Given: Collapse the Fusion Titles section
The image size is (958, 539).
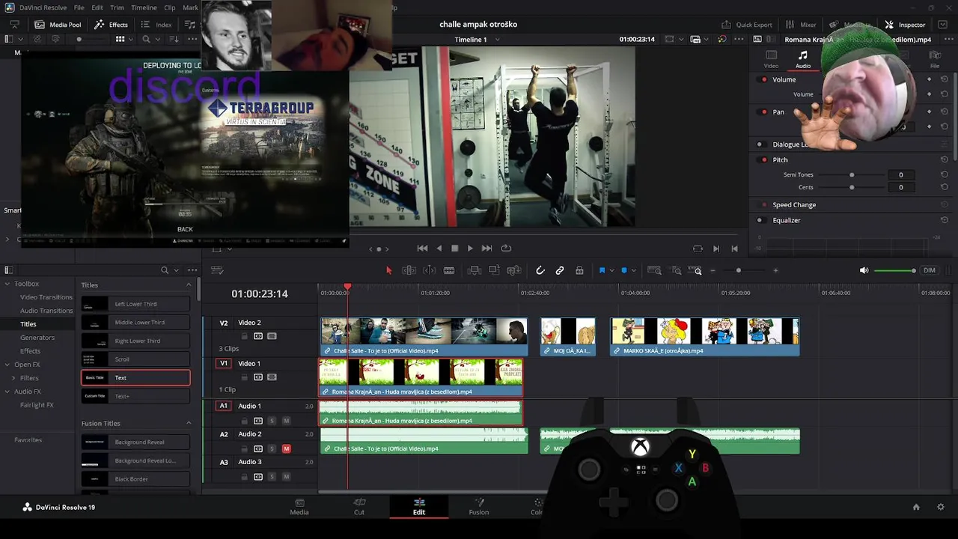Looking at the screenshot, I should (x=189, y=424).
